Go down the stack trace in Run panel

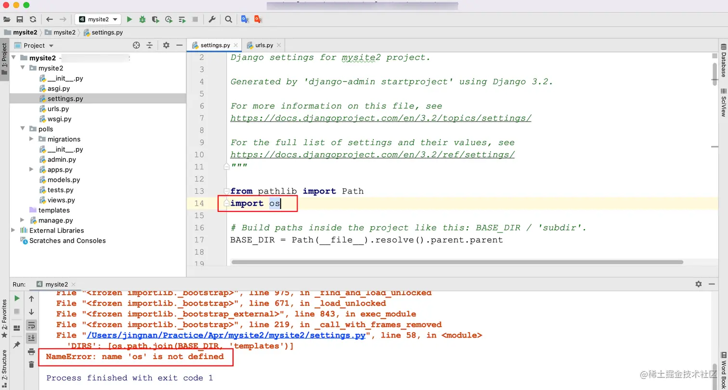pos(32,312)
